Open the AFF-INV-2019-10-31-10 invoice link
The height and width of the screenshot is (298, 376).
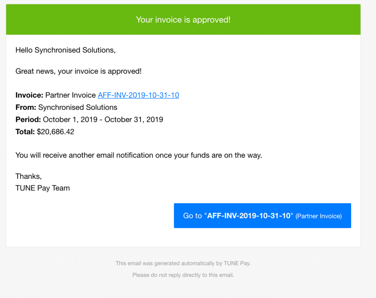(x=138, y=95)
